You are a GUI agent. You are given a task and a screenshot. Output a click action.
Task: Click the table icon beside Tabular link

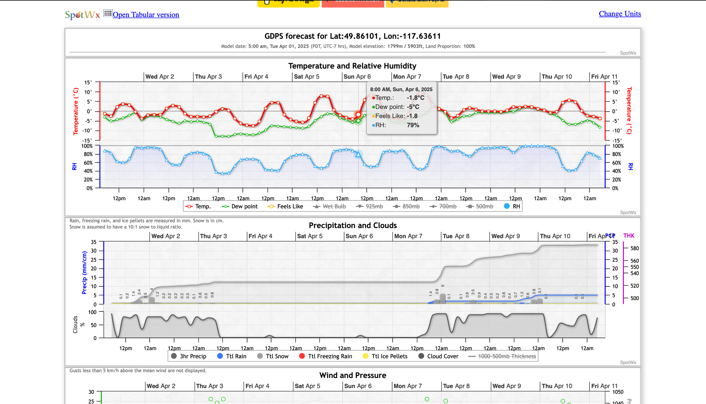pyautogui.click(x=108, y=14)
